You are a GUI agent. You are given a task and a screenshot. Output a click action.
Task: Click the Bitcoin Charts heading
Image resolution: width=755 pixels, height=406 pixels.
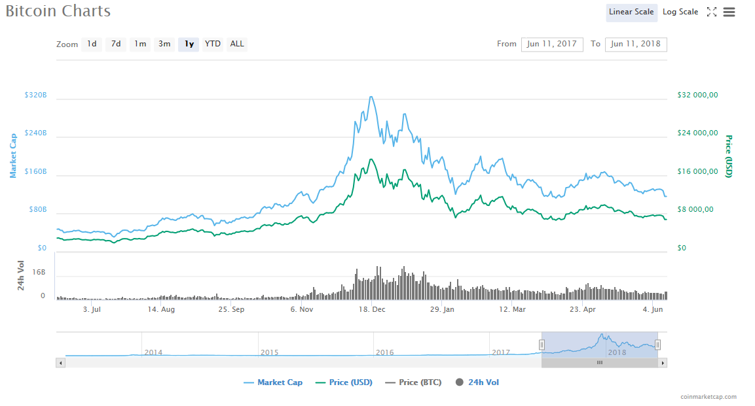tap(58, 11)
